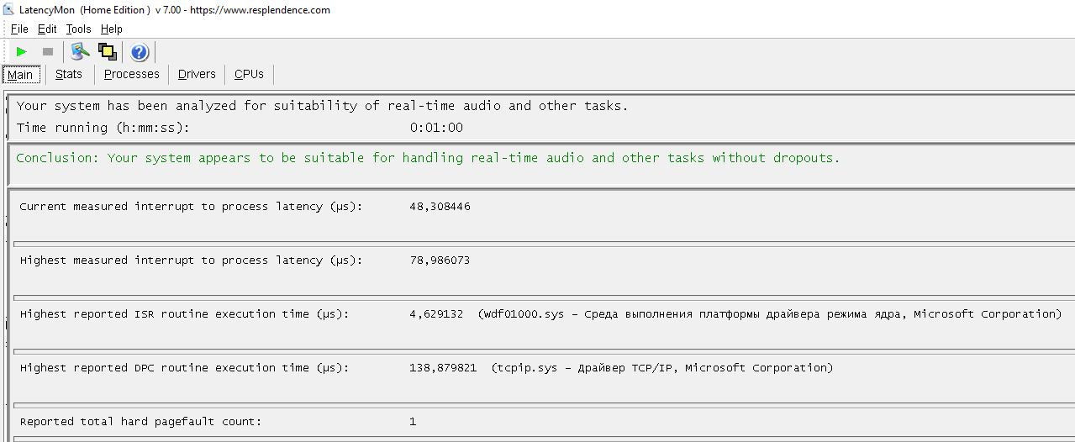Open the CPUs tab

coord(249,74)
